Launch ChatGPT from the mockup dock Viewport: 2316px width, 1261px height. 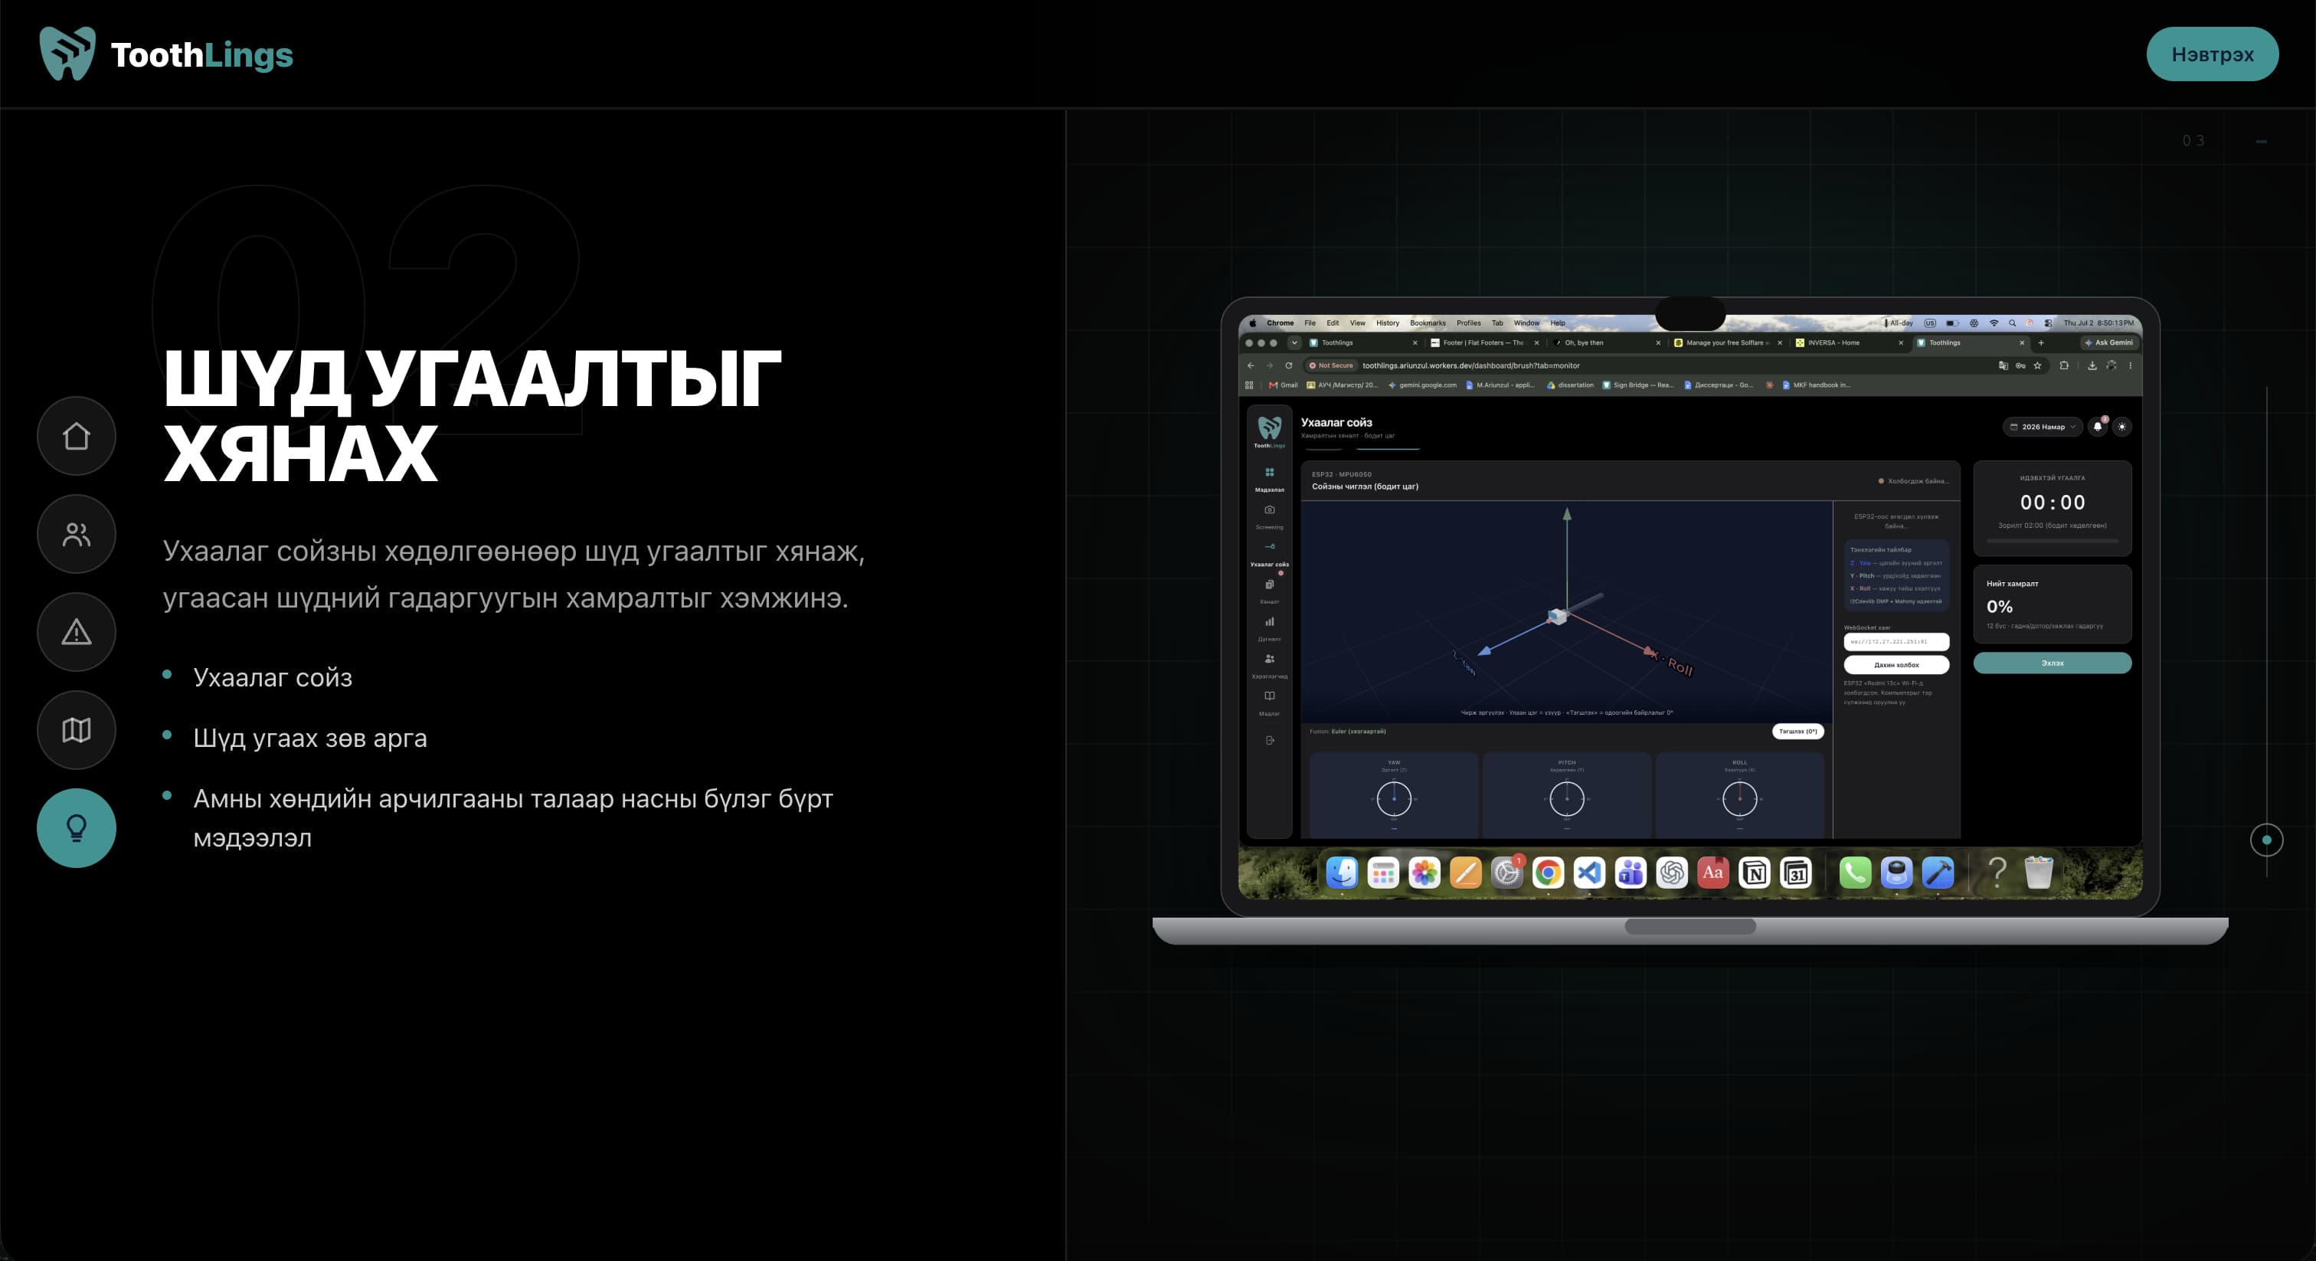1672,873
